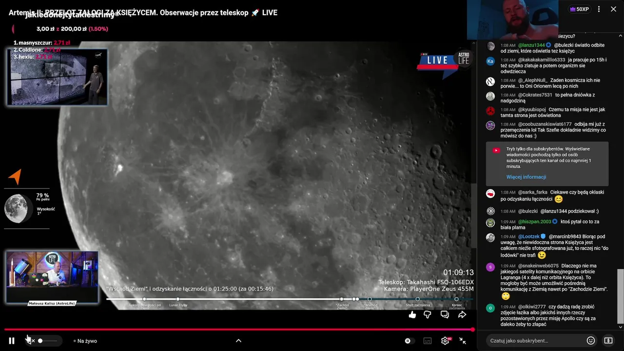Select the @kakakakamillo6333 username
The image size is (624, 351).
[x=542, y=60]
